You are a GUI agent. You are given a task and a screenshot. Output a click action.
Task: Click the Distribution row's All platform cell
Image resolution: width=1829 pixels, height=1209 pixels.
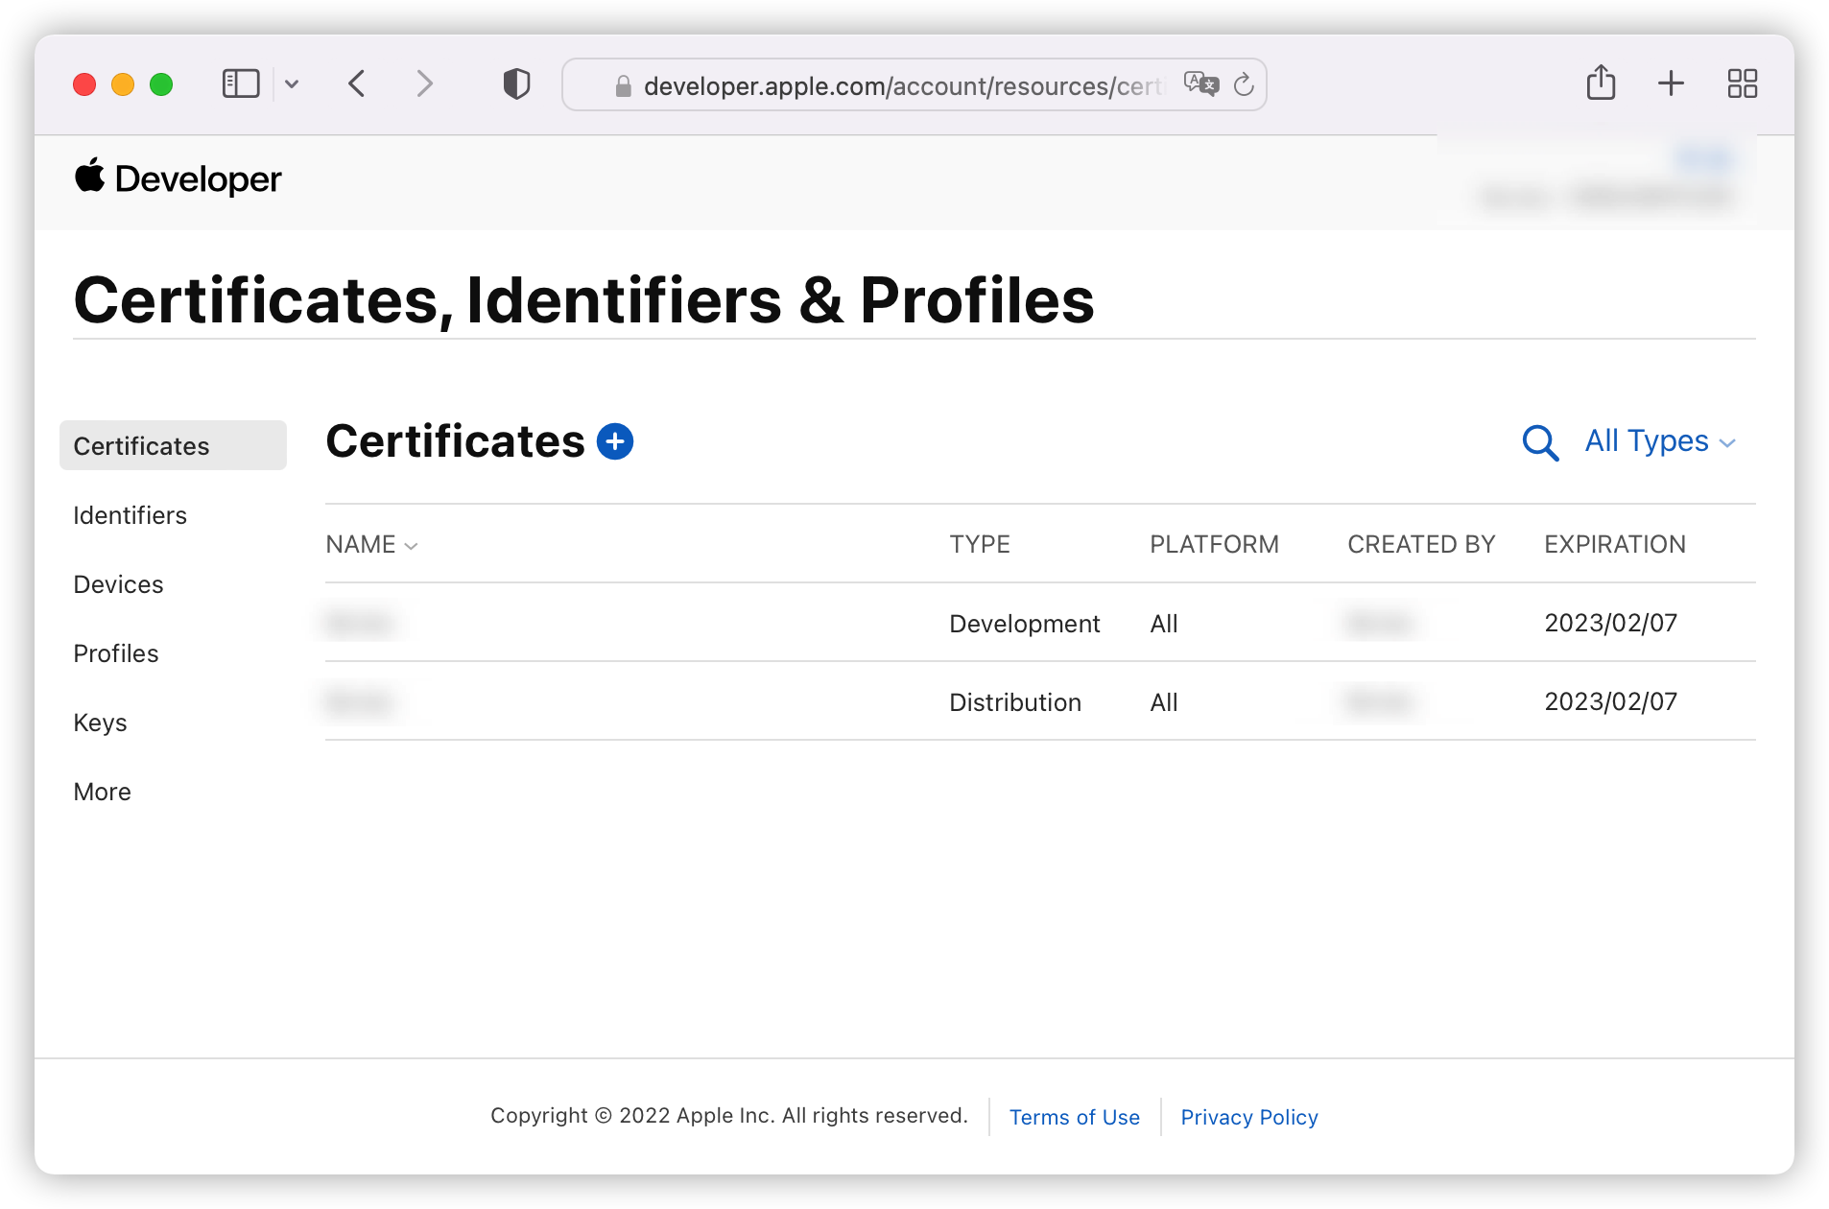1164,702
